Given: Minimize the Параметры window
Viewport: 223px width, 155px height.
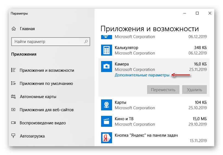Looking at the screenshot, I should coord(185,13).
